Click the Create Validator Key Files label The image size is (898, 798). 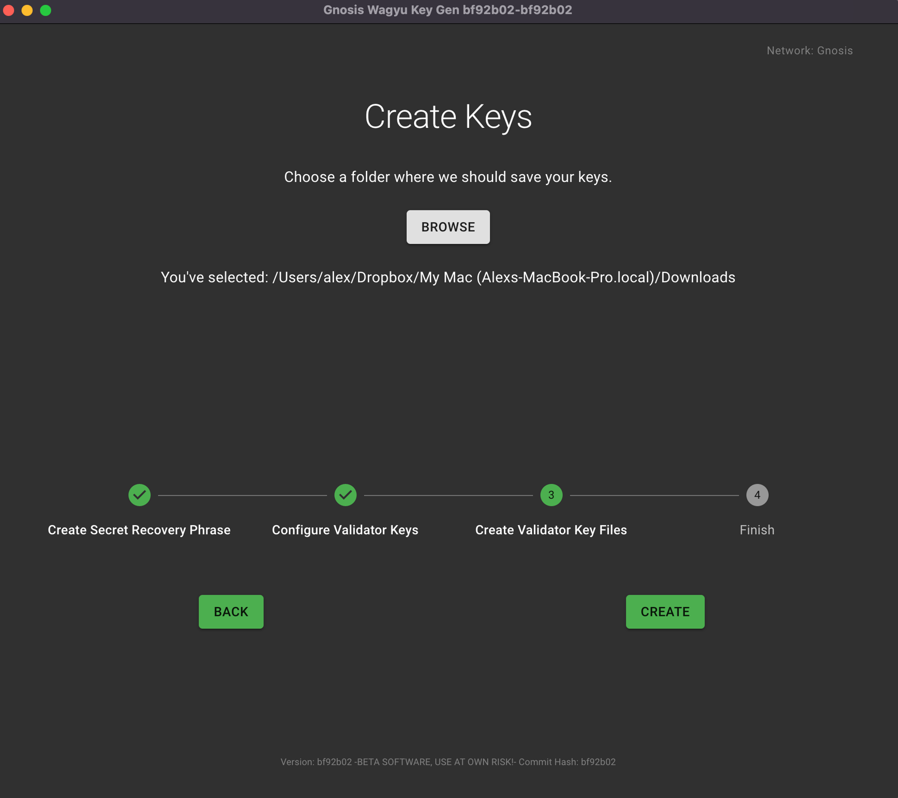551,530
